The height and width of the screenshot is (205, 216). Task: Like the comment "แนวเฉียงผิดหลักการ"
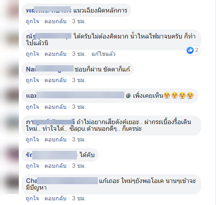[33, 21]
